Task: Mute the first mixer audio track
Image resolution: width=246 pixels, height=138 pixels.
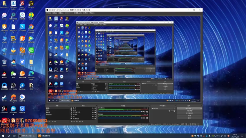Action: click(x=144, y=112)
